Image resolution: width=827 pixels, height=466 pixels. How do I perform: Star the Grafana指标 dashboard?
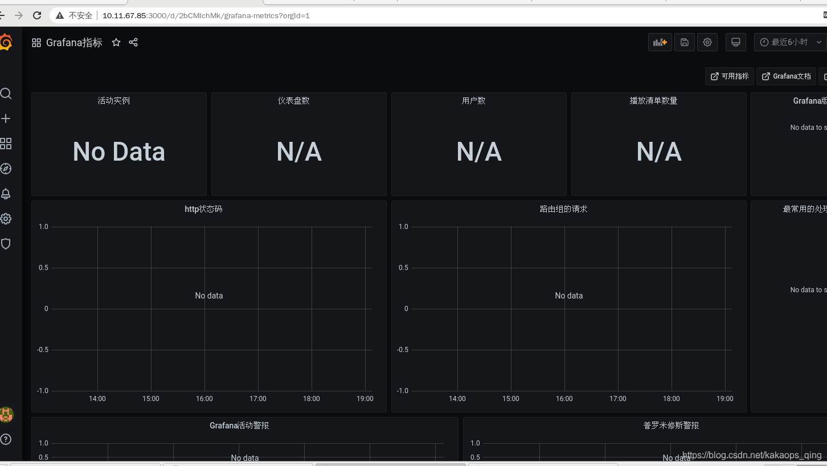coord(116,42)
